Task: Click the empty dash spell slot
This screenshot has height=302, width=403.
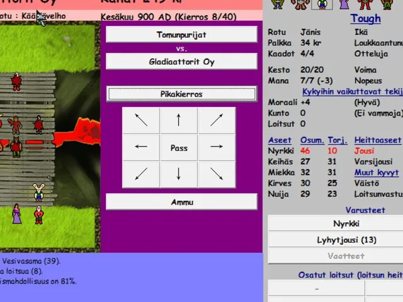Action: pos(316,289)
